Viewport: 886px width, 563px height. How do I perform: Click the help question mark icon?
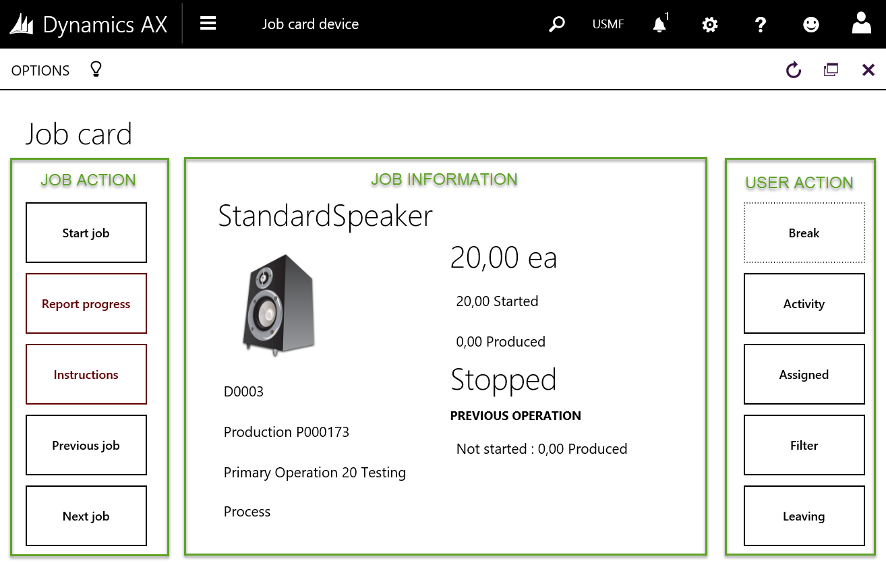pos(760,25)
